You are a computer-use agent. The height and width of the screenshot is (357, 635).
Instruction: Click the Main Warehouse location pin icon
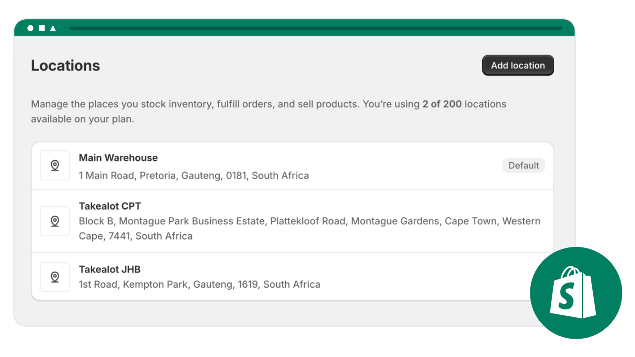point(55,166)
